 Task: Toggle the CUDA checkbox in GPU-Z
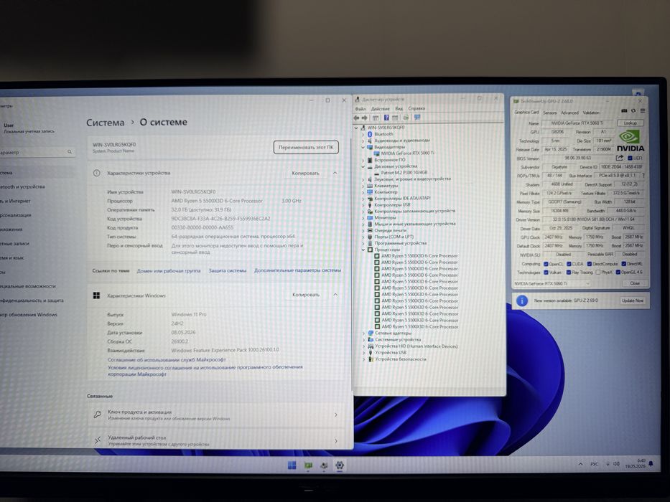click(x=569, y=264)
